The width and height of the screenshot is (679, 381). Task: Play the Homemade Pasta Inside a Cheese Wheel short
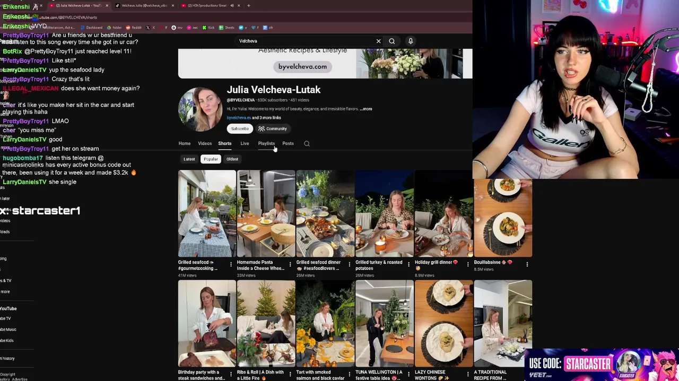266,213
